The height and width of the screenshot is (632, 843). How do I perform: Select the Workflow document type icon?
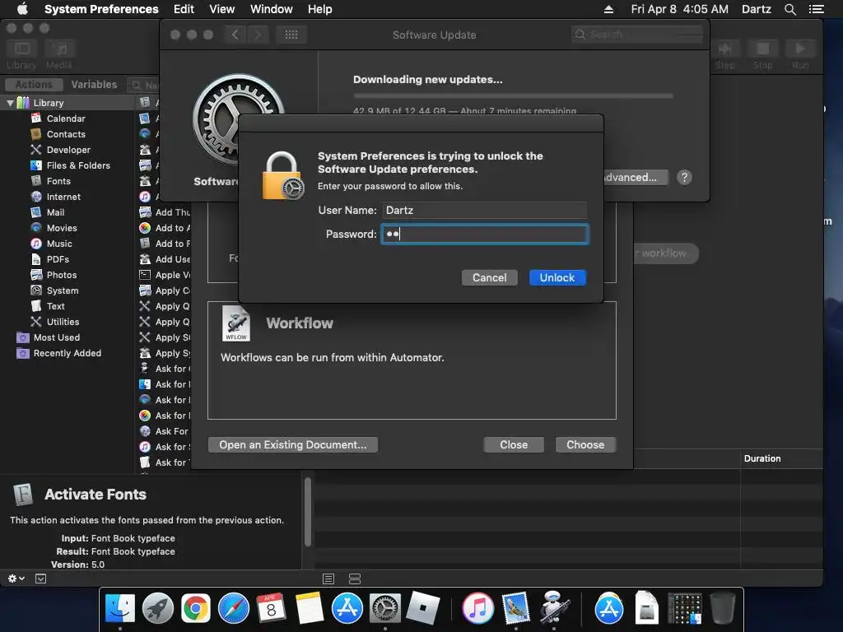tap(236, 323)
